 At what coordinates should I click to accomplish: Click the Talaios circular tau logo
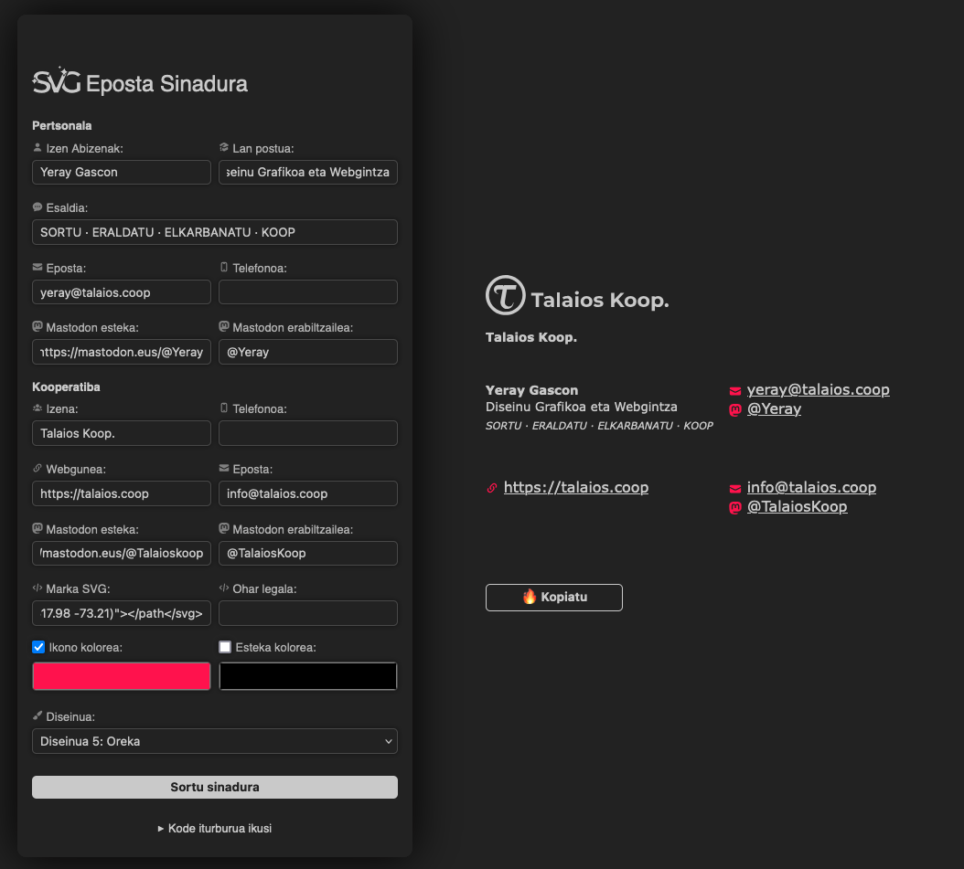pos(505,295)
